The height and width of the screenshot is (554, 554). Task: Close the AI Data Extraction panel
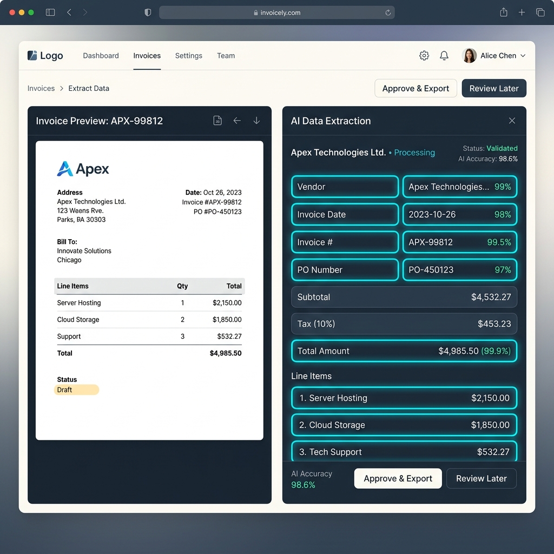[512, 121]
